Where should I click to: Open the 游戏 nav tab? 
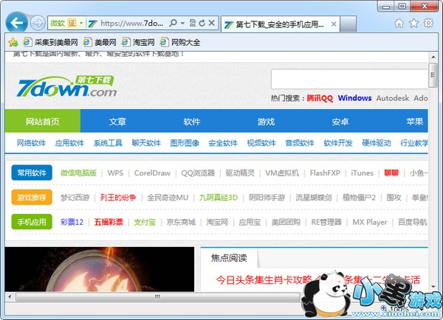click(266, 122)
